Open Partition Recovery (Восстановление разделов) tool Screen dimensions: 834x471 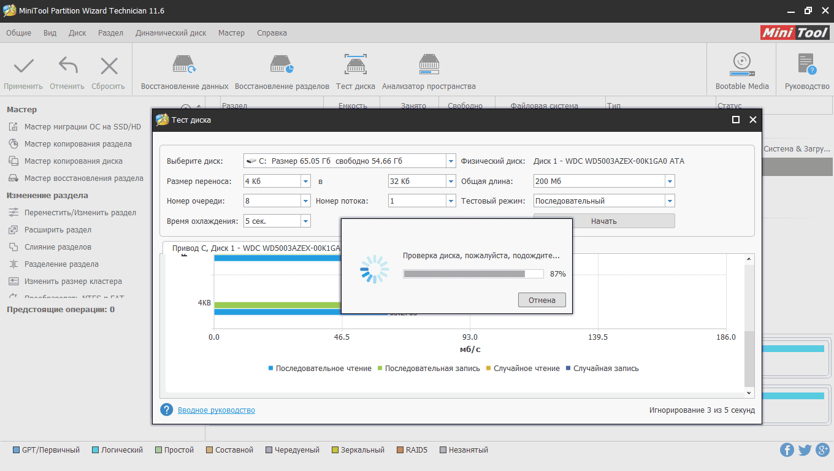point(281,65)
